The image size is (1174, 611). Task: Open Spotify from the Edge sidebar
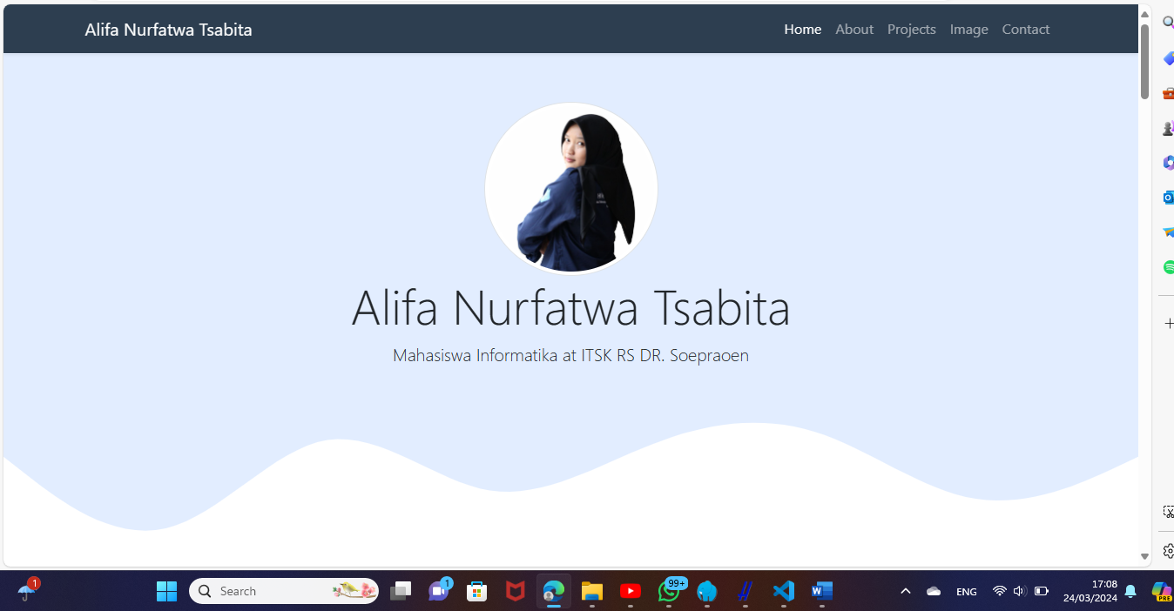click(x=1167, y=267)
